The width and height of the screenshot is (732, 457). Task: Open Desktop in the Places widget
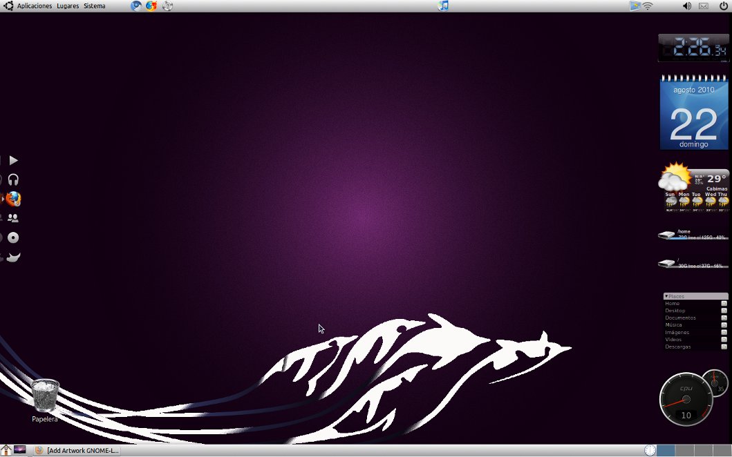click(675, 311)
